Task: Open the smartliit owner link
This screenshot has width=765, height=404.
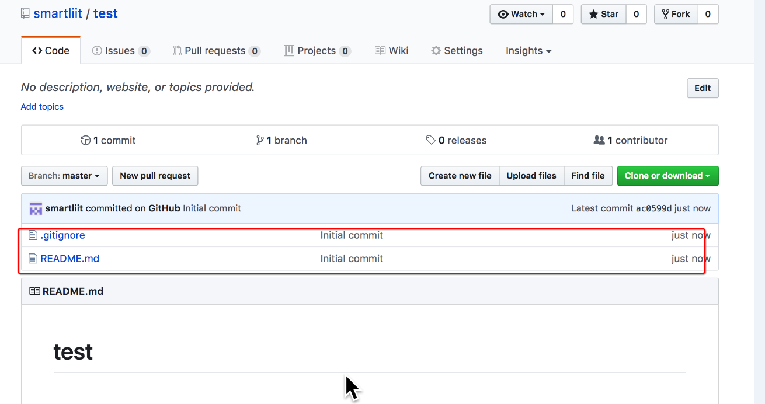Action: pyautogui.click(x=58, y=13)
